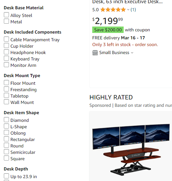172x181 pixels.
Task: Expand the Small Business dropdown chevron
Action: (132, 53)
